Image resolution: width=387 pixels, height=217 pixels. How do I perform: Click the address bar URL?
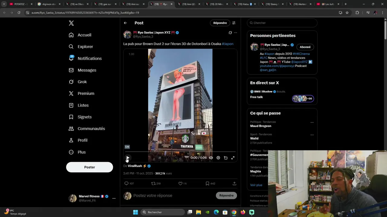85,13
